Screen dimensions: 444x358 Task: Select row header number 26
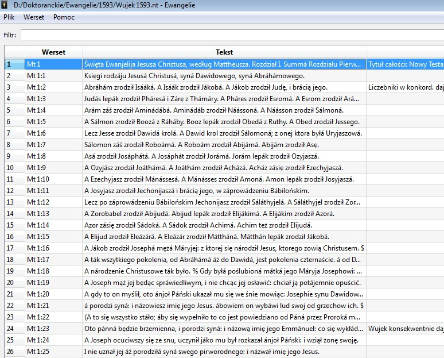[15, 352]
